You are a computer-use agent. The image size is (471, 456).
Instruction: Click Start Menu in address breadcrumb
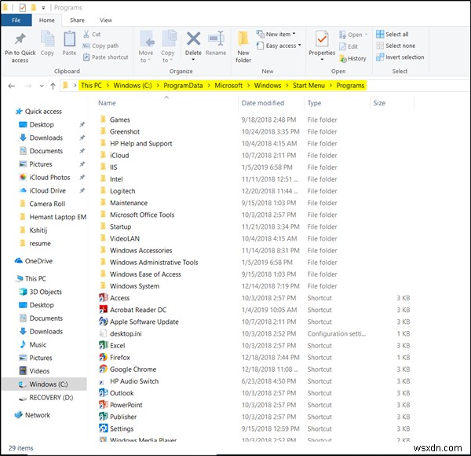[x=309, y=86]
